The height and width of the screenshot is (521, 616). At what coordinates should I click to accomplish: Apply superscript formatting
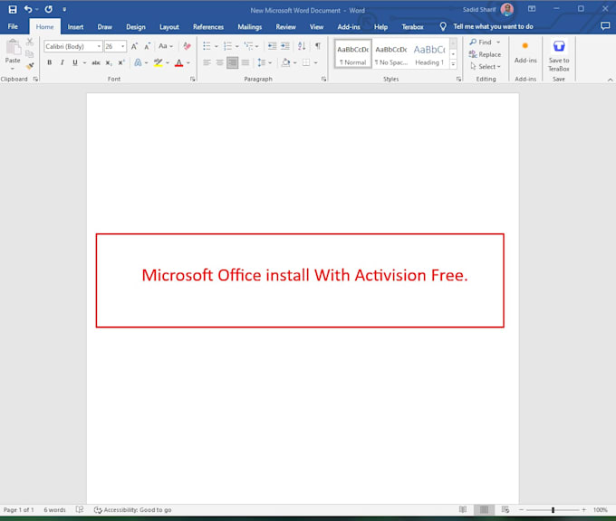pyautogui.click(x=121, y=62)
